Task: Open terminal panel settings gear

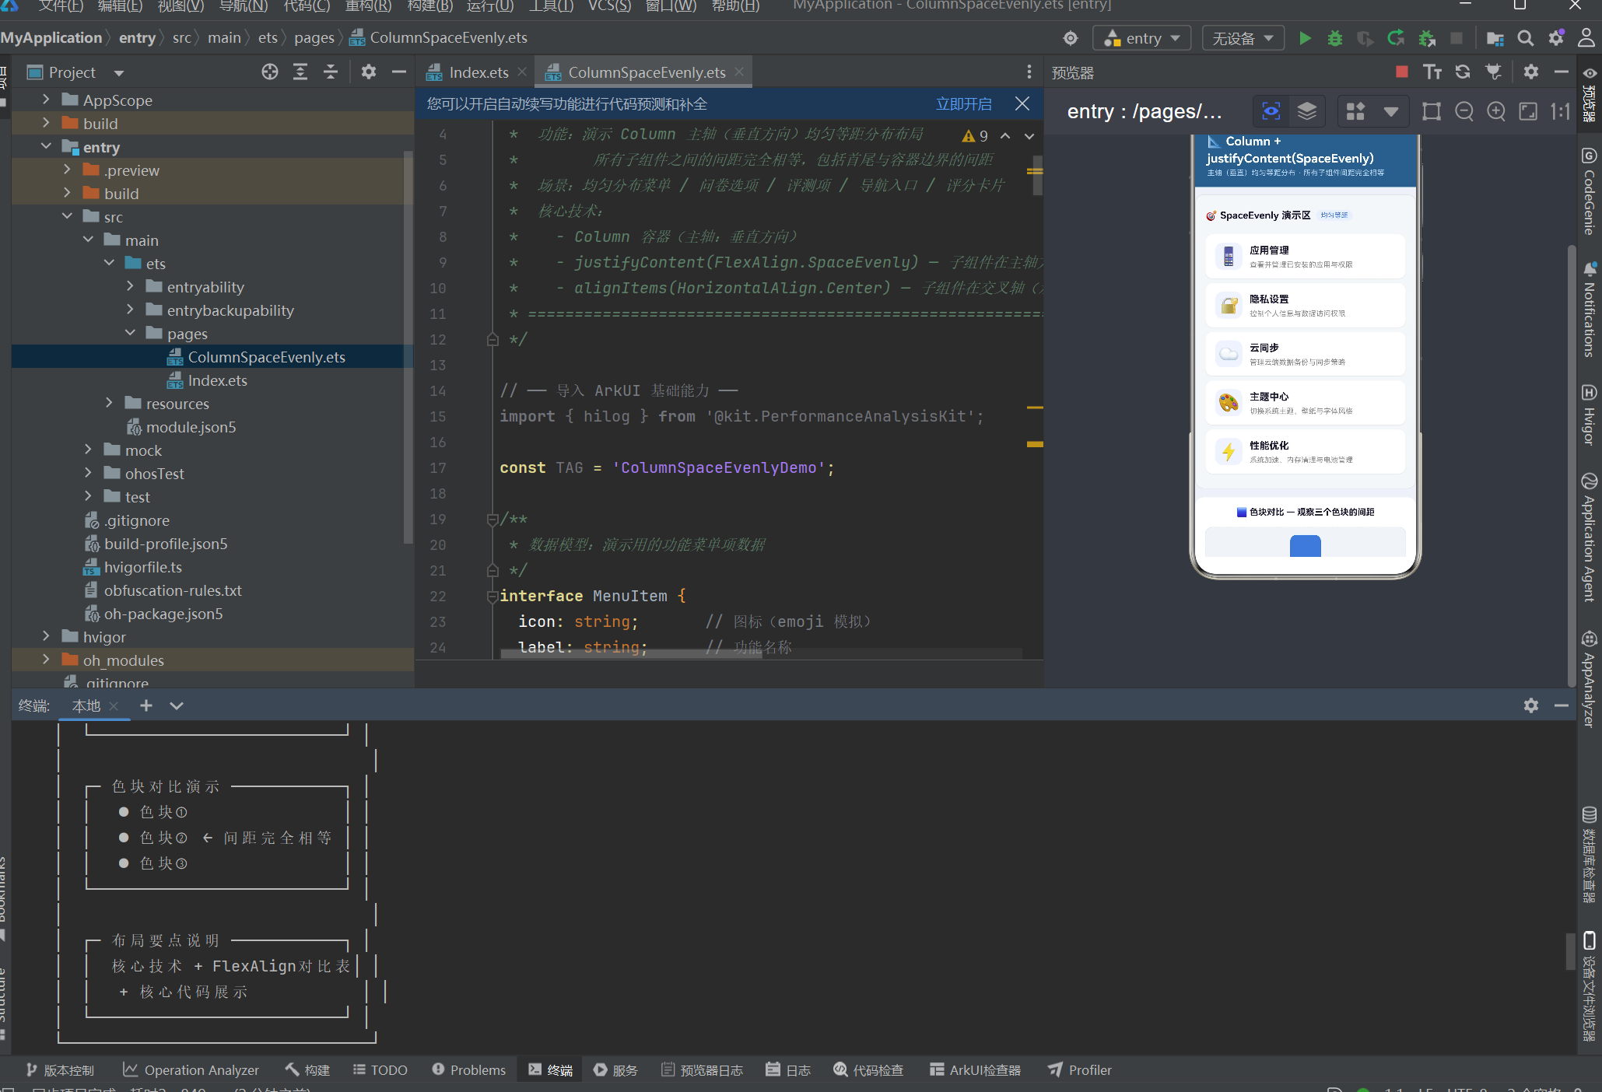Action: tap(1531, 705)
